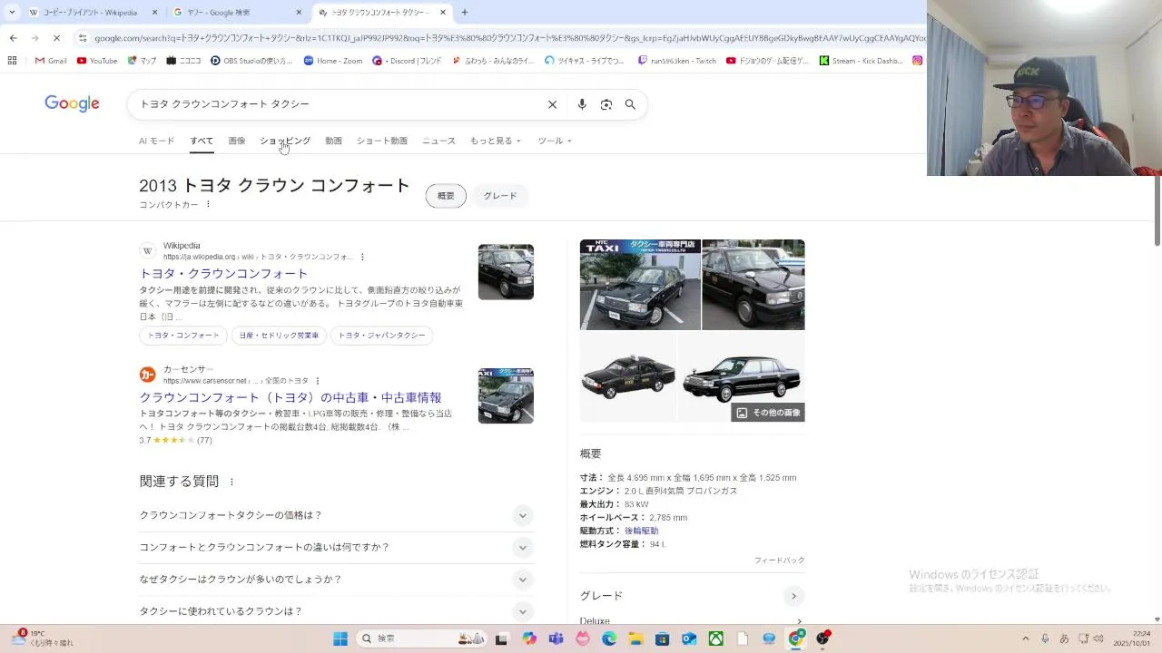Switch to the ショッピング tab
1162x653 pixels.
tap(285, 141)
